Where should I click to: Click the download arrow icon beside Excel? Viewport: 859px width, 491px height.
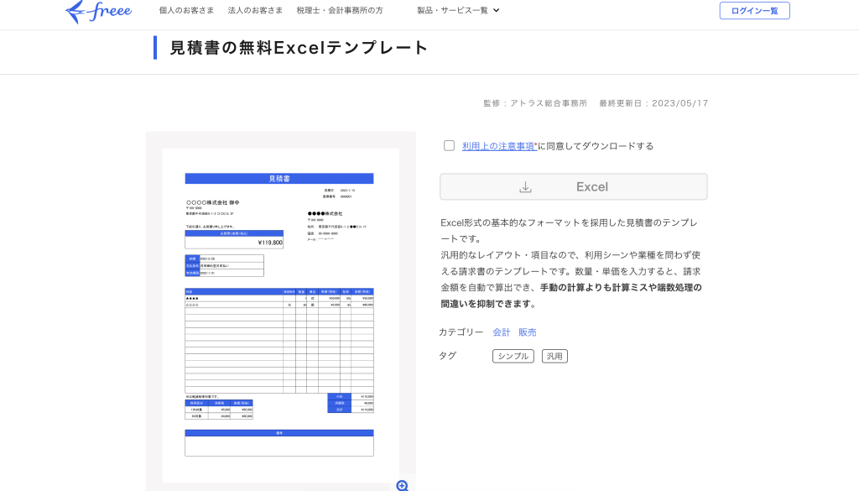click(526, 187)
